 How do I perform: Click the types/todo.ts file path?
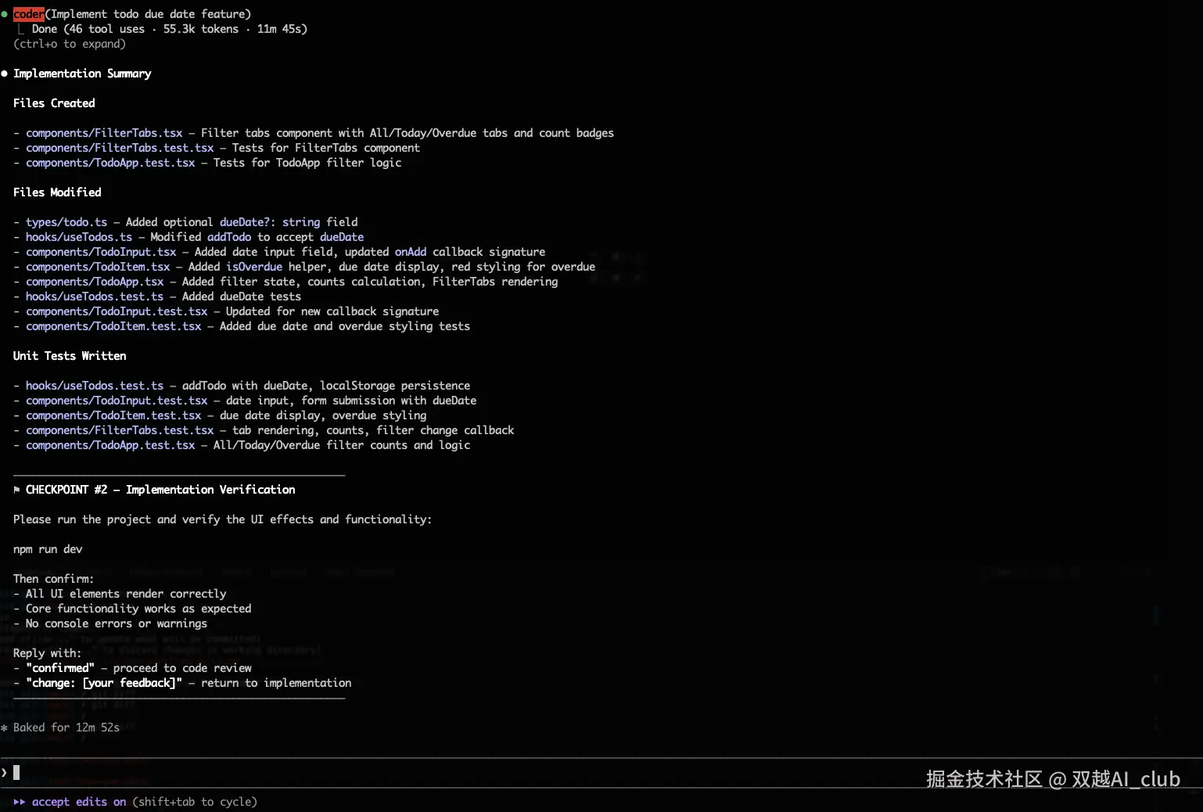click(x=66, y=222)
